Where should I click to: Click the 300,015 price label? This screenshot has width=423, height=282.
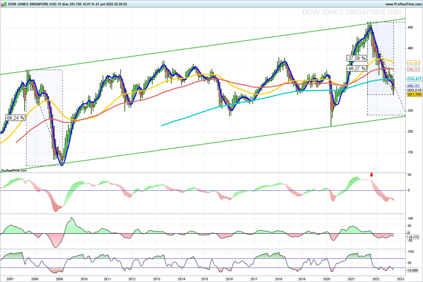tap(414, 90)
